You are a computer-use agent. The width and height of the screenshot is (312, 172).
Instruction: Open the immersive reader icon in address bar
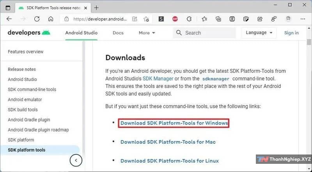point(135,19)
